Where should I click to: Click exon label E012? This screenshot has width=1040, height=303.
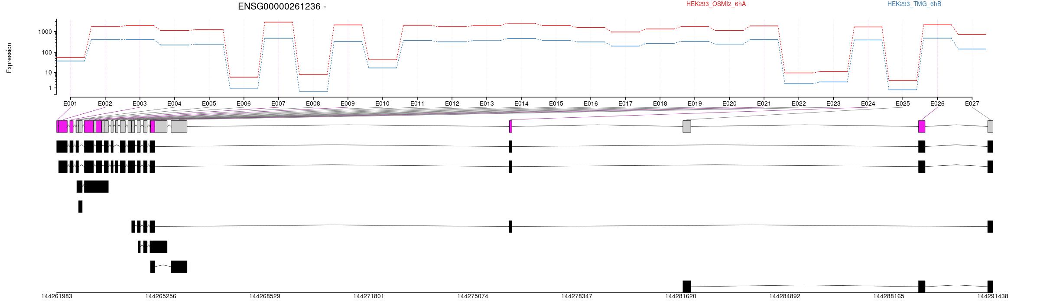[x=452, y=104]
